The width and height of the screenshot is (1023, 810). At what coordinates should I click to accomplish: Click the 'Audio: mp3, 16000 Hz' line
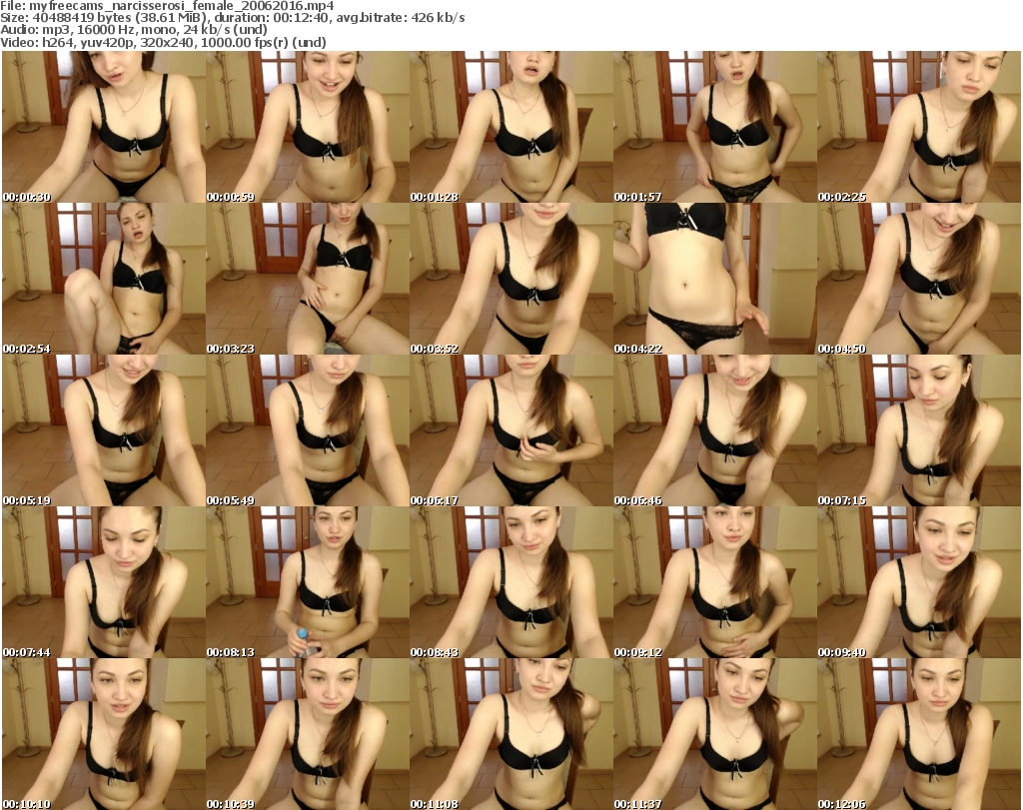tap(134, 30)
